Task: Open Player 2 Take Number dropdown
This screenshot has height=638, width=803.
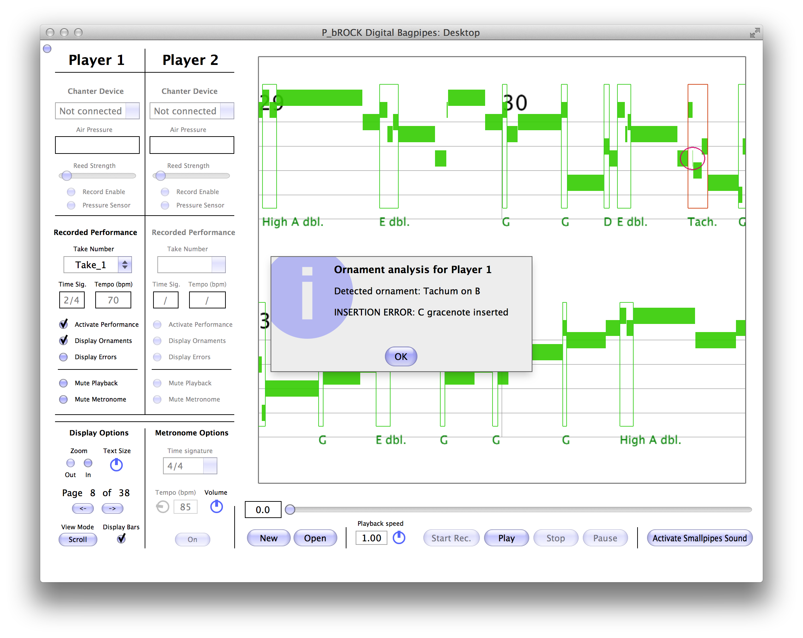Action: [192, 265]
